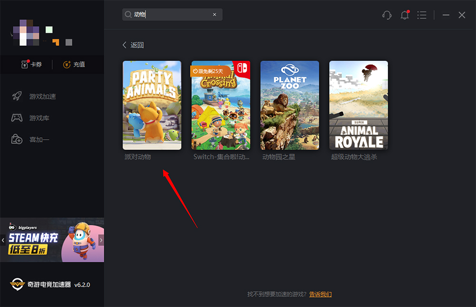
Task: Open 充值 recharge text
Action: (x=79, y=65)
